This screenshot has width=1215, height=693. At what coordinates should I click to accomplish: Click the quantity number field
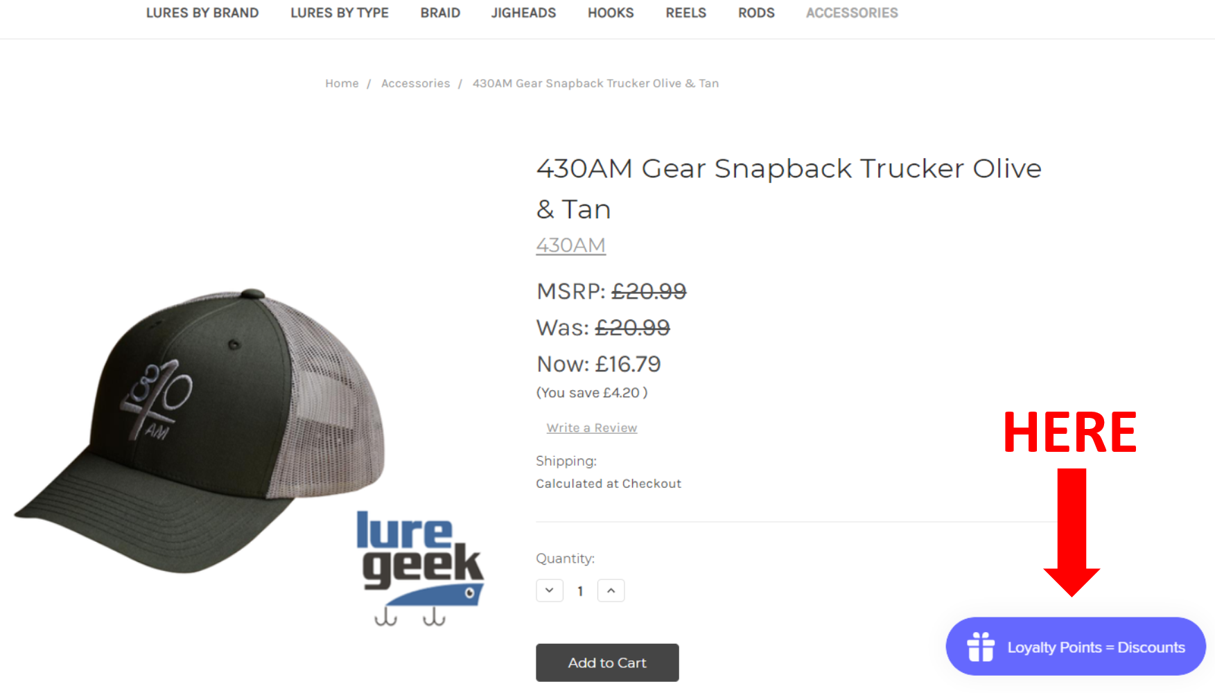(581, 591)
